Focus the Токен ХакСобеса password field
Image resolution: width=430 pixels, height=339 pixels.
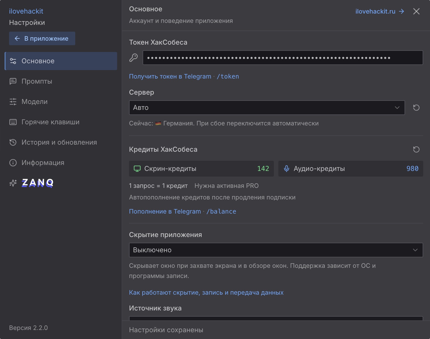[x=283, y=58]
